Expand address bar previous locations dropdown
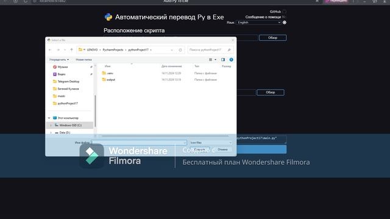 (x=172, y=50)
